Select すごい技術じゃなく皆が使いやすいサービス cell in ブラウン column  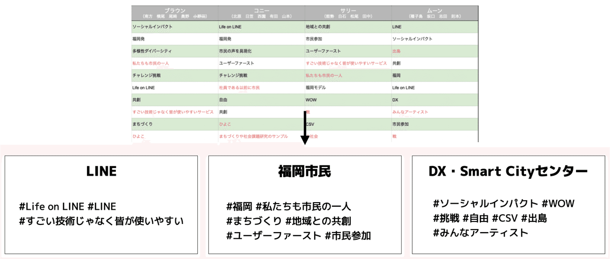pyautogui.click(x=174, y=112)
